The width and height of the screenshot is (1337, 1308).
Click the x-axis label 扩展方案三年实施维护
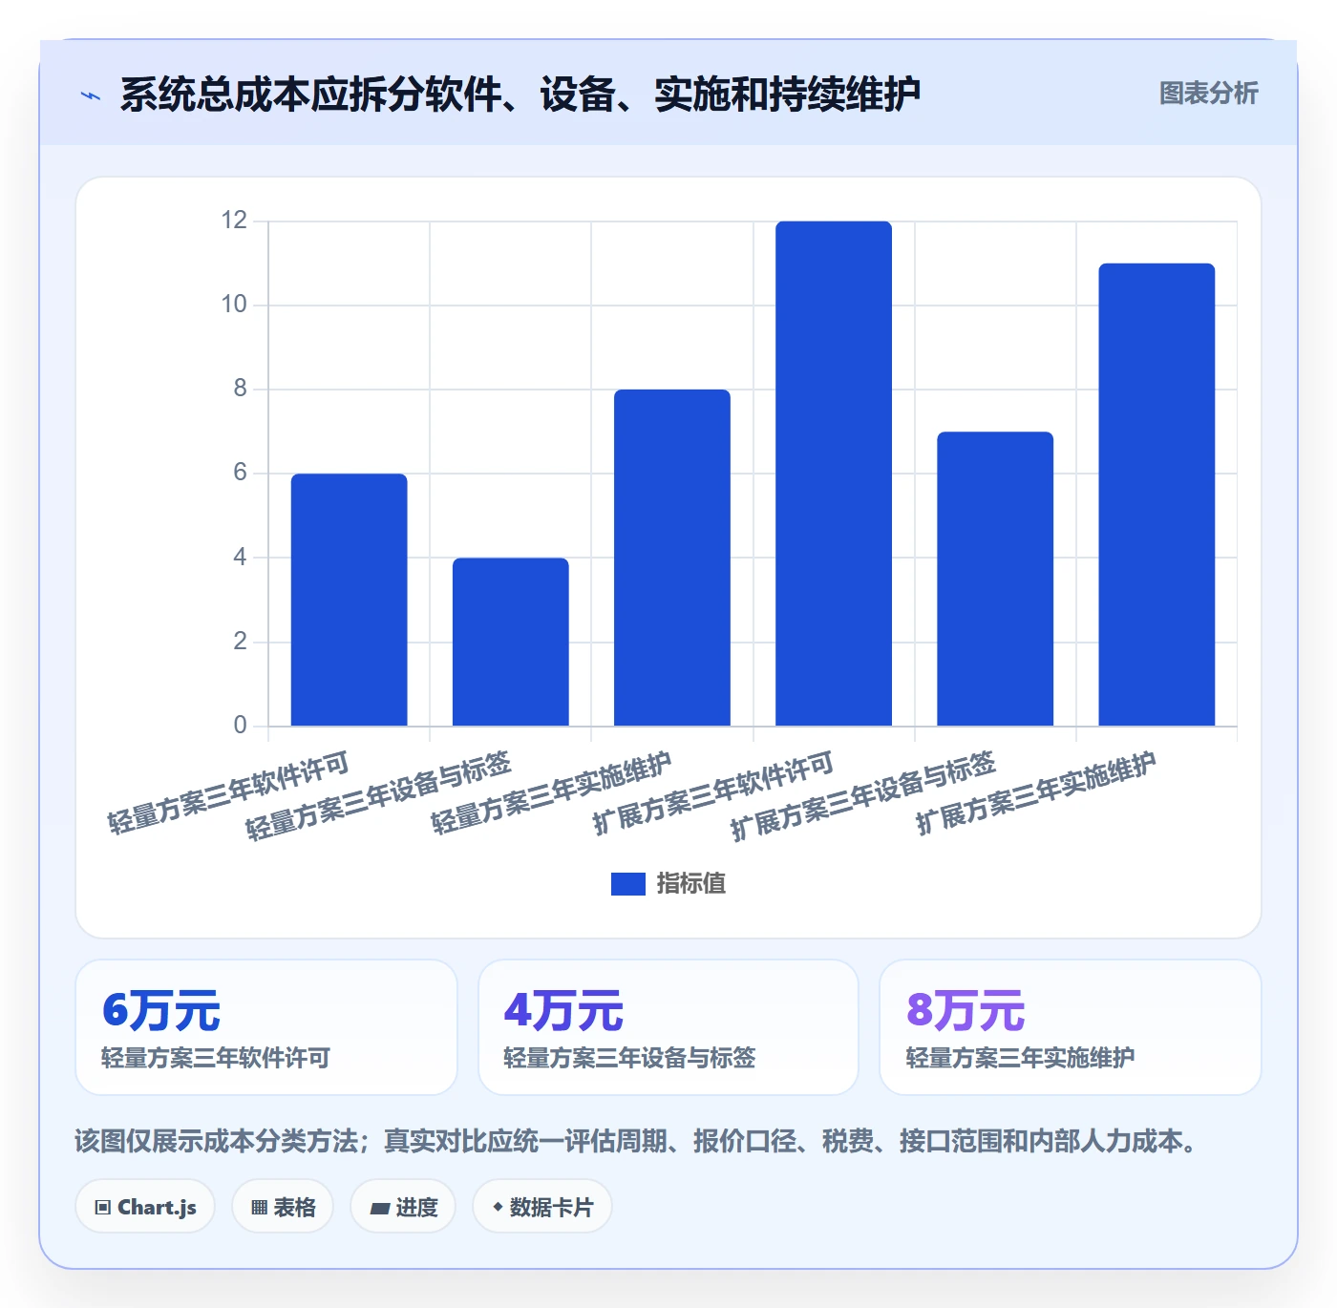click(1036, 793)
